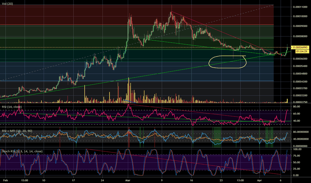Click the 25.00 level on Stoch RSI scale

tap(296, 169)
